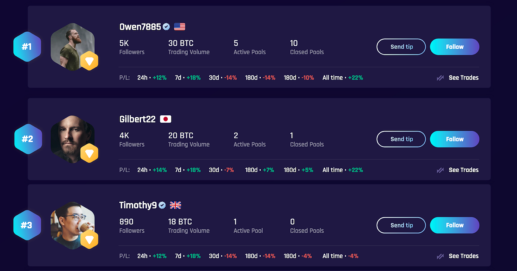This screenshot has width=517, height=271.
Task: Click the chart icon next to Owen7885's See Trades
Action: pos(440,78)
